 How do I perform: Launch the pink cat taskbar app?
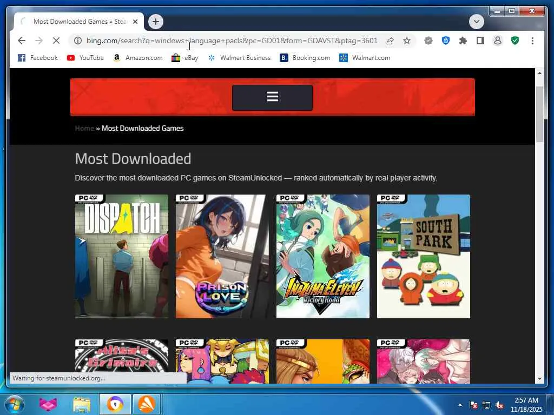(x=48, y=404)
